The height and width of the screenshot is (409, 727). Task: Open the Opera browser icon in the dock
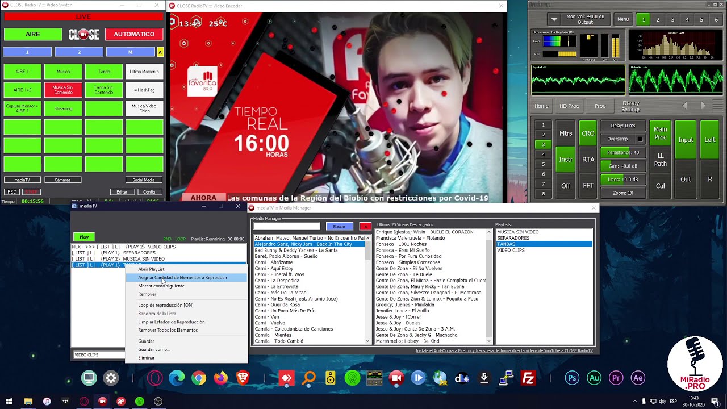155,378
